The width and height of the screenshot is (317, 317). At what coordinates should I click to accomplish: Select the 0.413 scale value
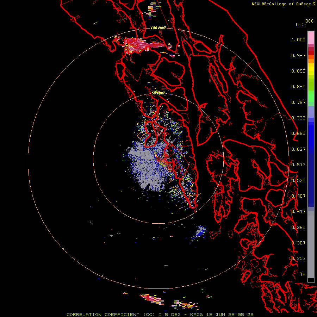[298, 212]
